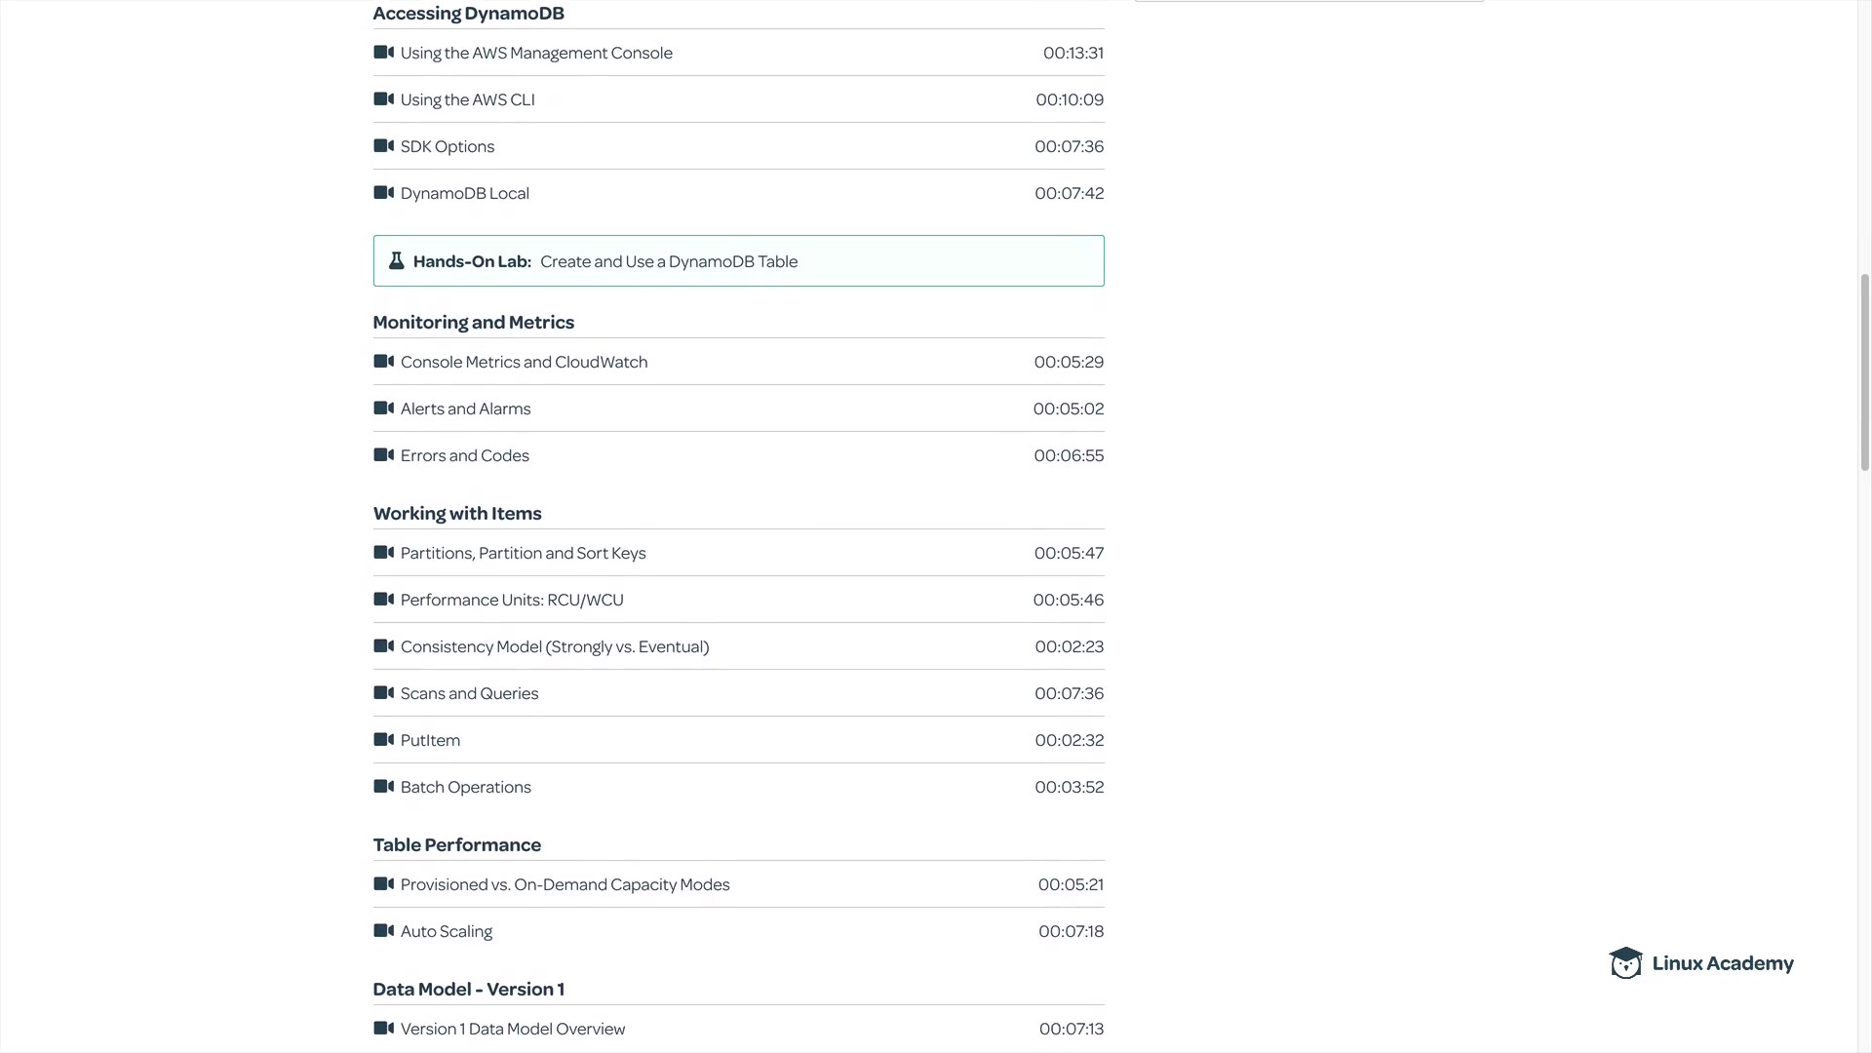Open Version 1 Data Model Overview lesson
Image resolution: width=1872 pixels, height=1053 pixels.
(512, 1029)
